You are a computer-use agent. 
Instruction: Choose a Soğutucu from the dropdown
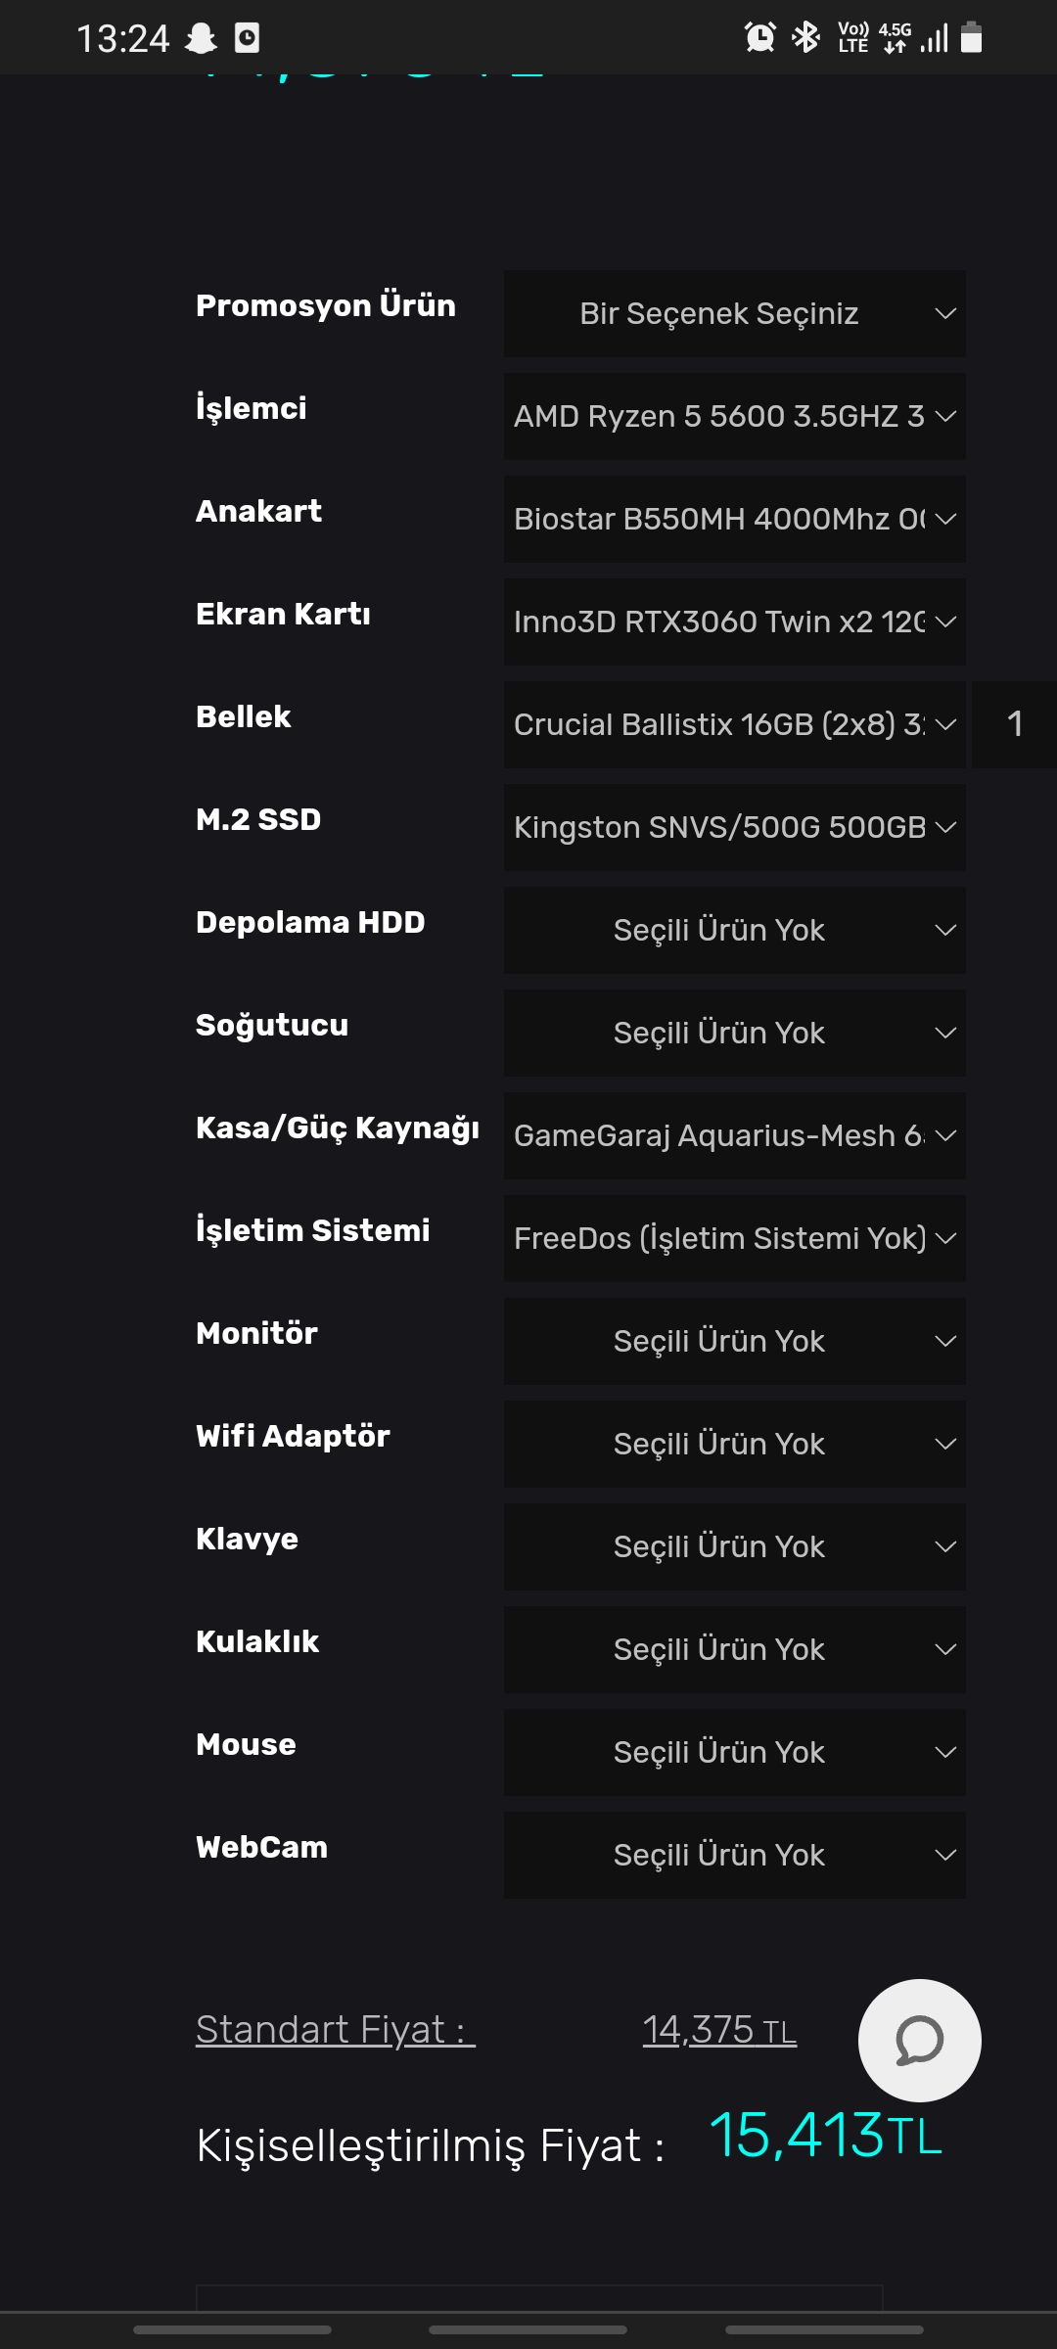coord(734,1033)
